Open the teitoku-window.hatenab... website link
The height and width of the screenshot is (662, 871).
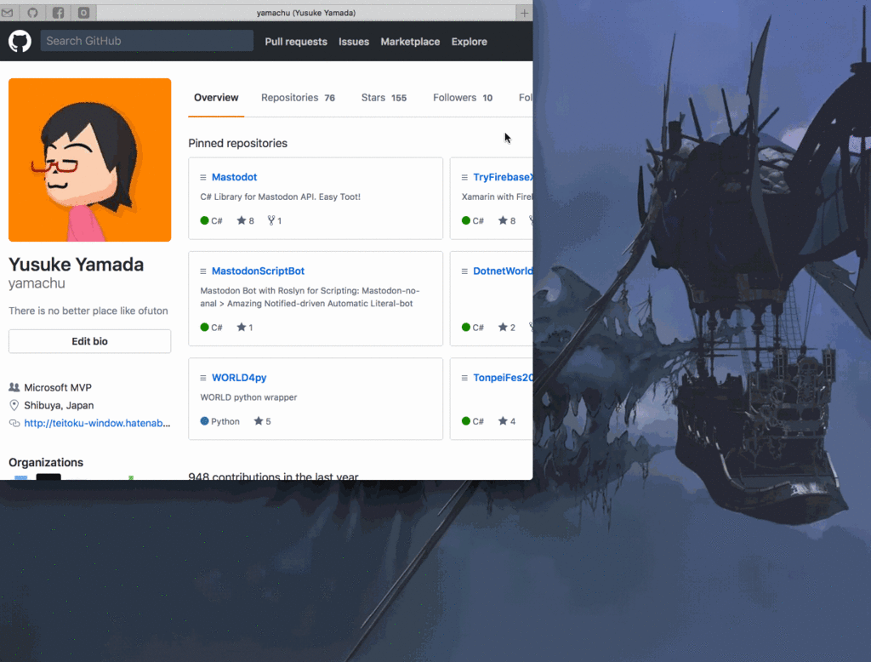(97, 423)
